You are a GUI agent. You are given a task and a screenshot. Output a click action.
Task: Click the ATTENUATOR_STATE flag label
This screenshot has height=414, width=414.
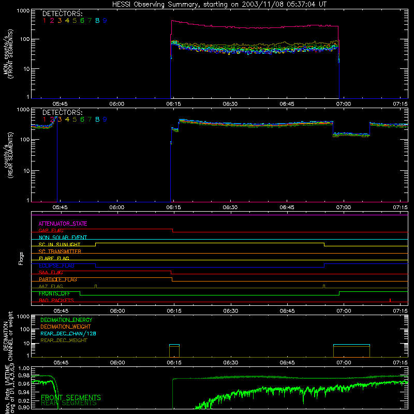63,224
